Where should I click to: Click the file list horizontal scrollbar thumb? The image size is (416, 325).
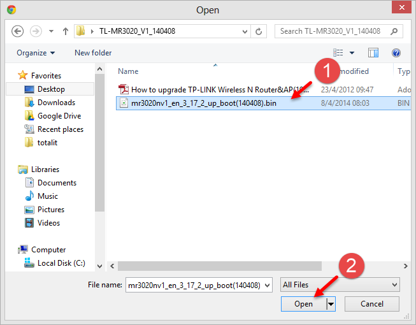click(x=220, y=266)
